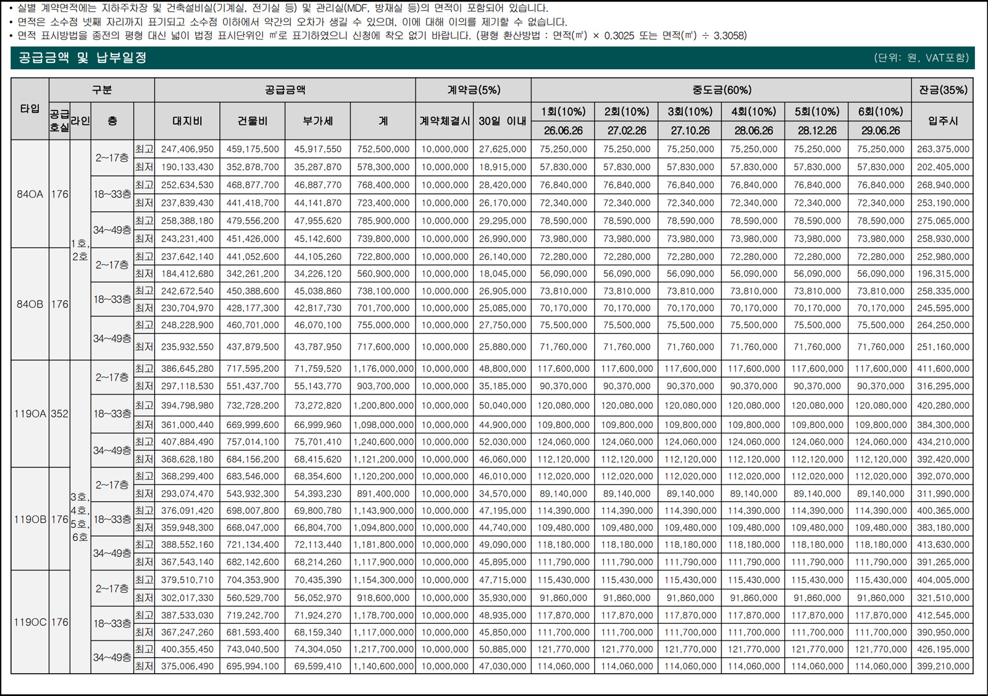
Task: Click the unit note (단위: 원, VAT포함)
Action: click(x=921, y=58)
